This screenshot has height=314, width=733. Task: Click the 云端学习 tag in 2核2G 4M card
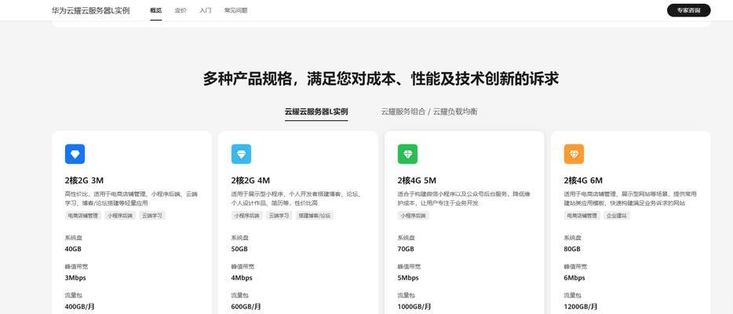pos(279,216)
